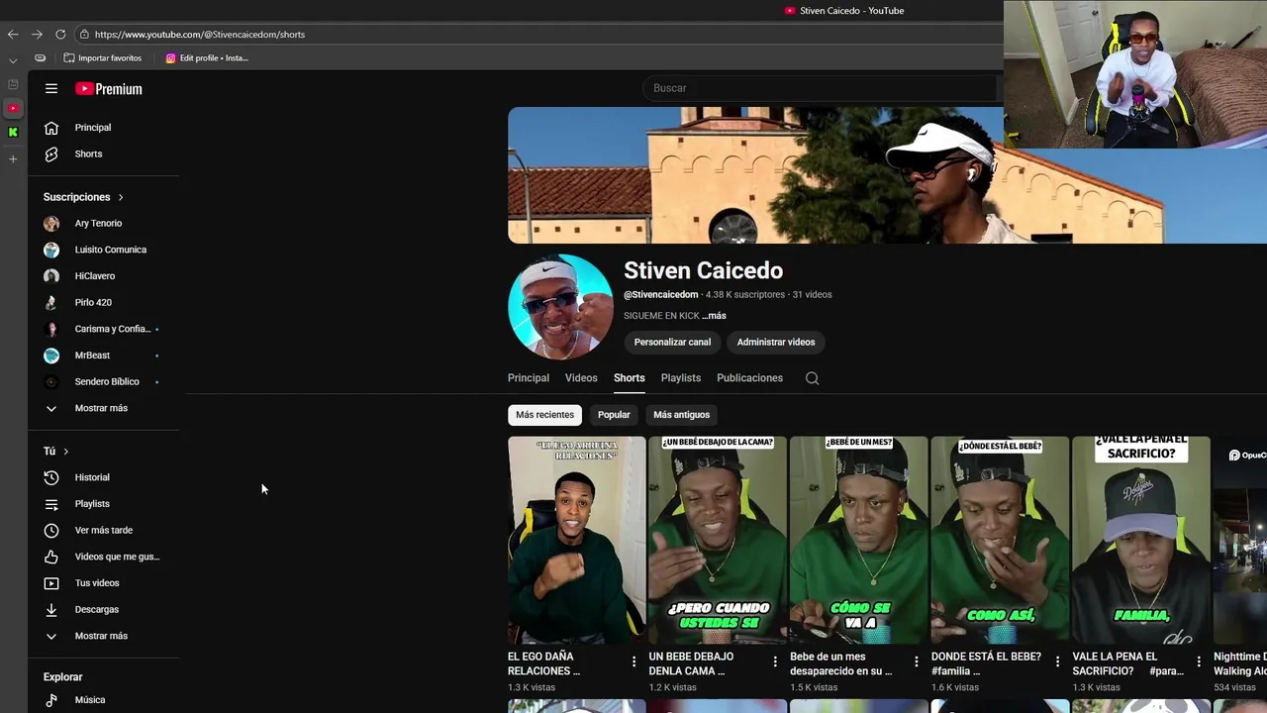1267x713 pixels.
Task: Switch to the Videos channel tab
Action: [581, 378]
